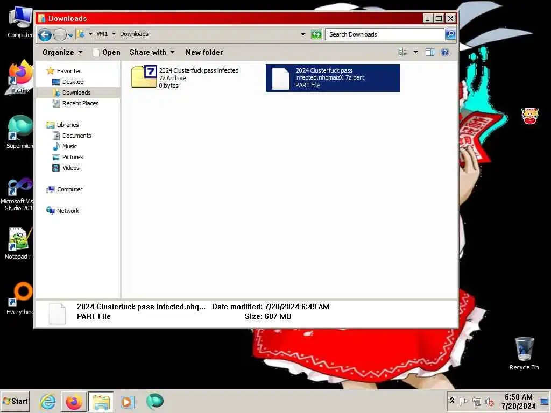551x413 pixels.
Task: Launch Internet Explorer from taskbar
Action: (x=48, y=401)
